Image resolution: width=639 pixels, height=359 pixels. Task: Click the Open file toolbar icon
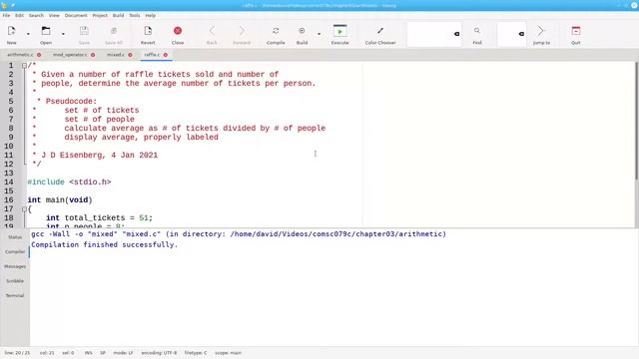click(x=46, y=31)
